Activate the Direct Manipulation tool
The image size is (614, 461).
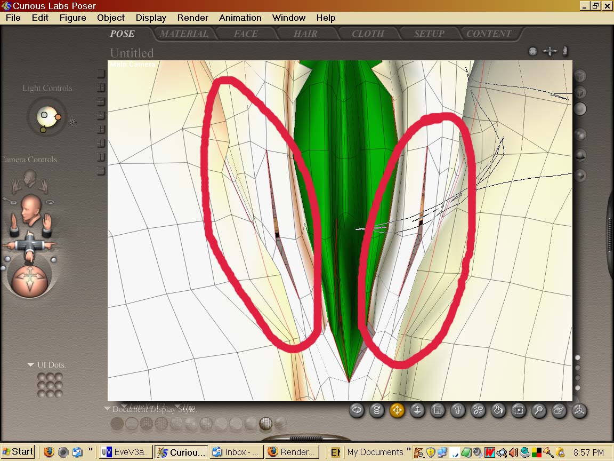pyautogui.click(x=579, y=410)
